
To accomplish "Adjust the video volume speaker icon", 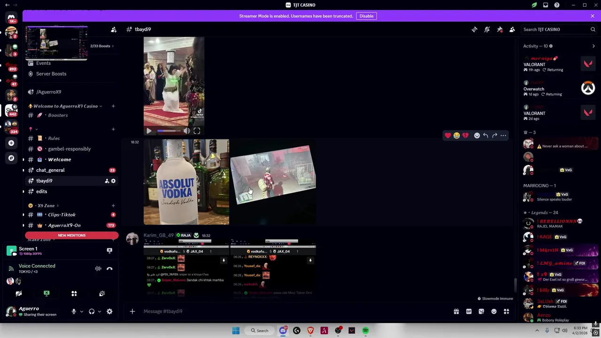I will (187, 131).
